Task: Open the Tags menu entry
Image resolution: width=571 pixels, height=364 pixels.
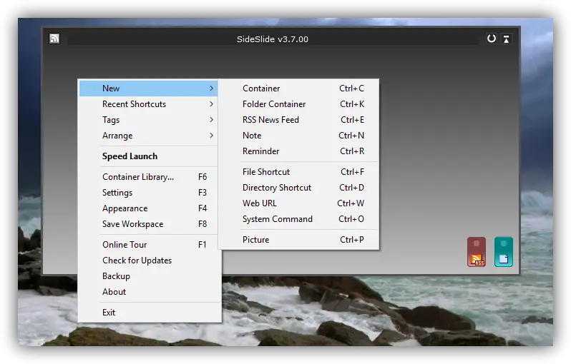Action: click(149, 119)
